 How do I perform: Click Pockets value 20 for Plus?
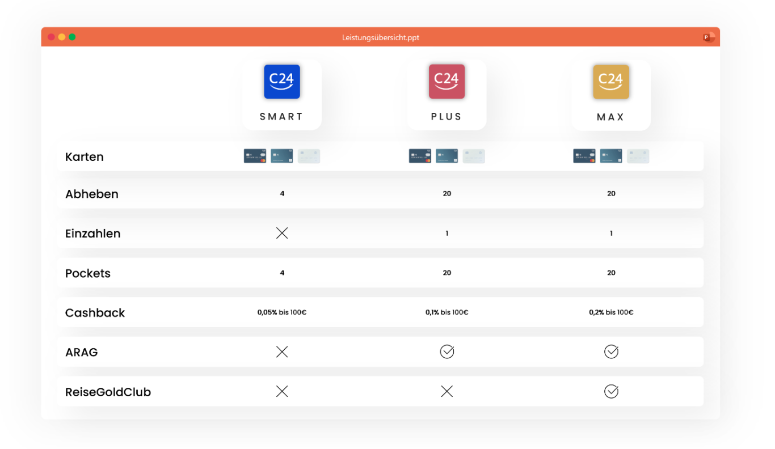coord(447,273)
